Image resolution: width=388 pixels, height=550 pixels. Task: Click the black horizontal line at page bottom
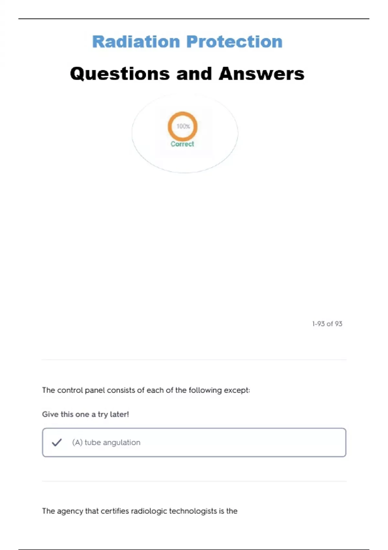[194, 549]
